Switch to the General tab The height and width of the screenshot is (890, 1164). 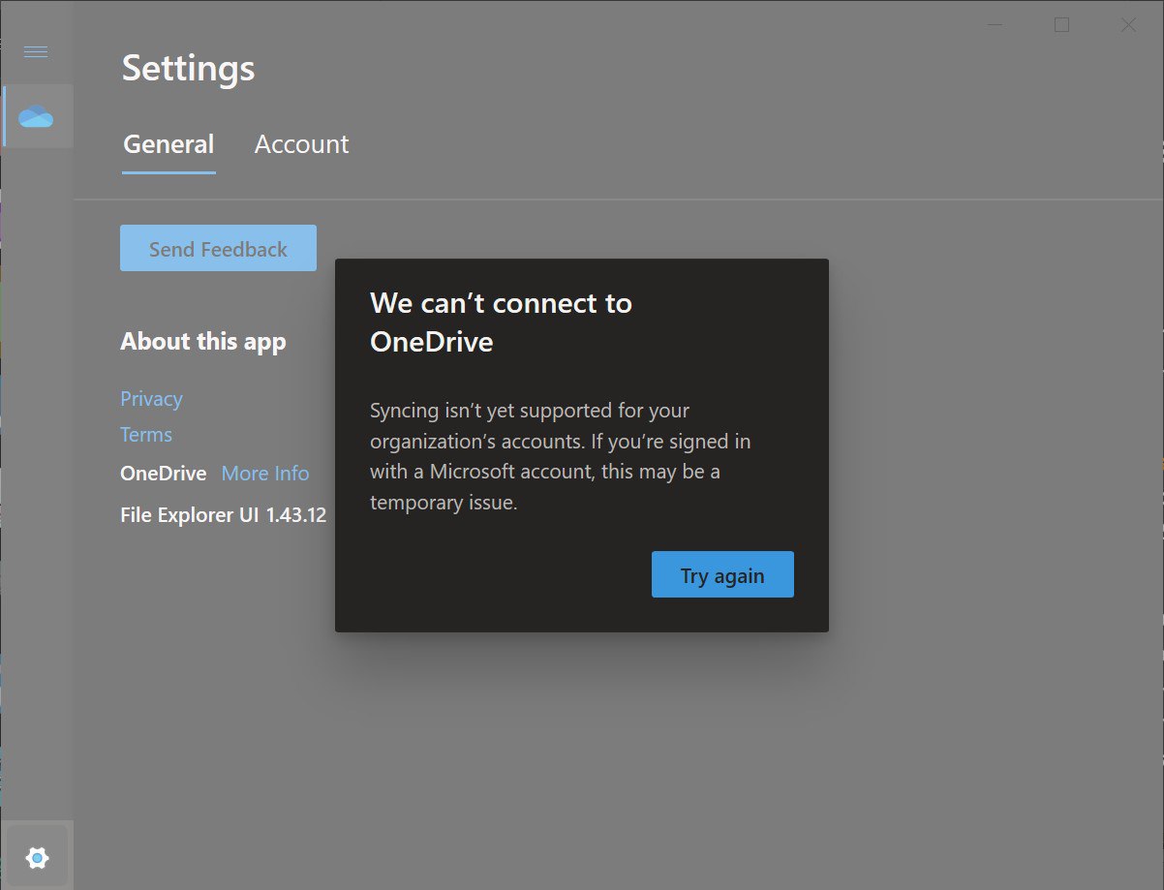168,144
